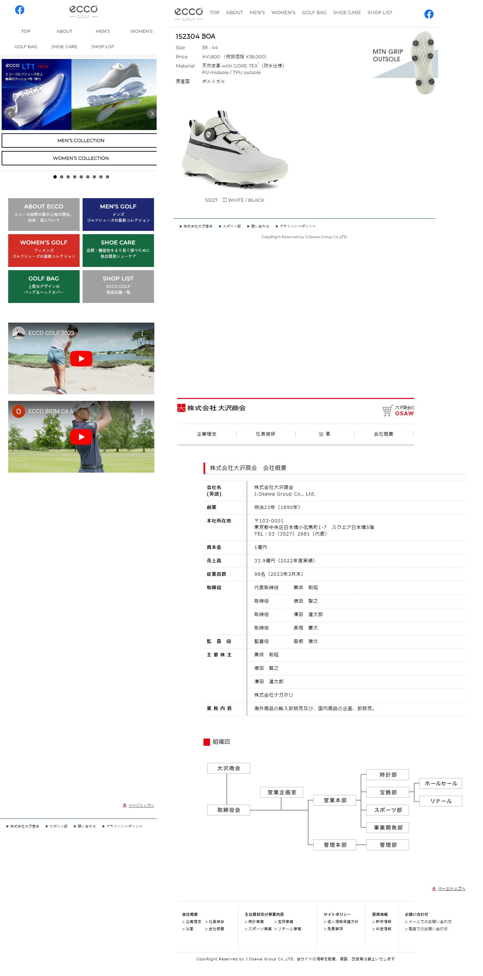The width and height of the screenshot is (483, 976).
Task: Open WOMEN'S in the left mobile page menu
Action: [141, 31]
